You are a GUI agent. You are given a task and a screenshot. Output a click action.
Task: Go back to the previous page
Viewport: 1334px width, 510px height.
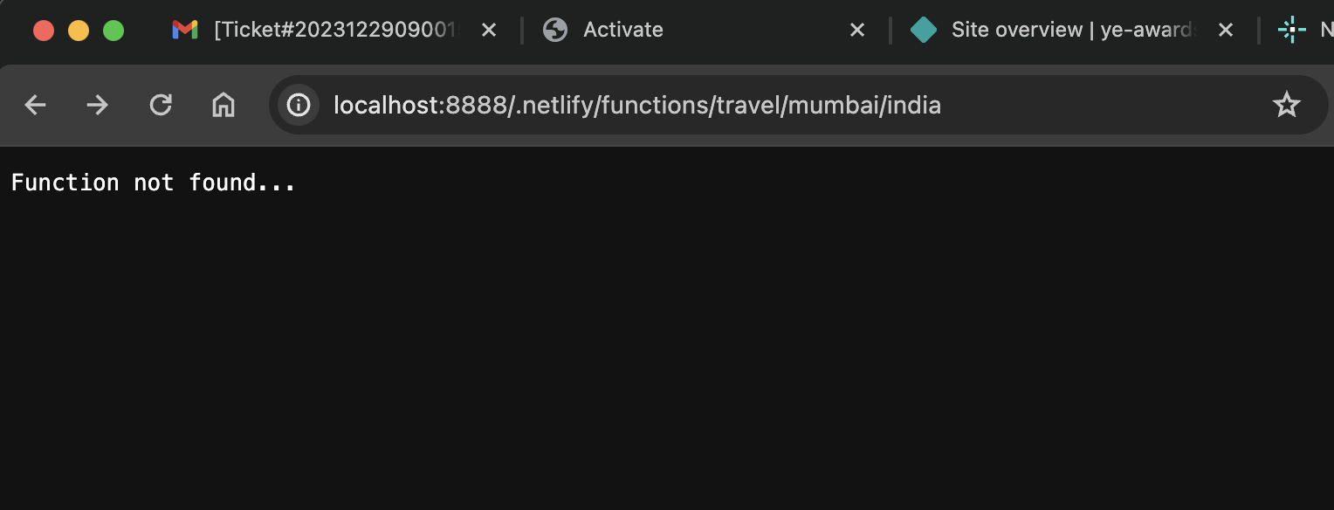click(35, 106)
